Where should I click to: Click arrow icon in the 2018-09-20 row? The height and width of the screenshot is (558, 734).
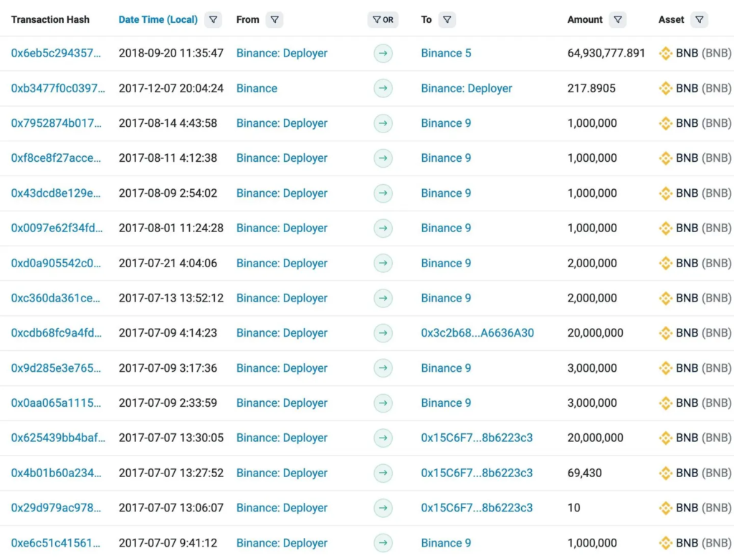pos(383,53)
